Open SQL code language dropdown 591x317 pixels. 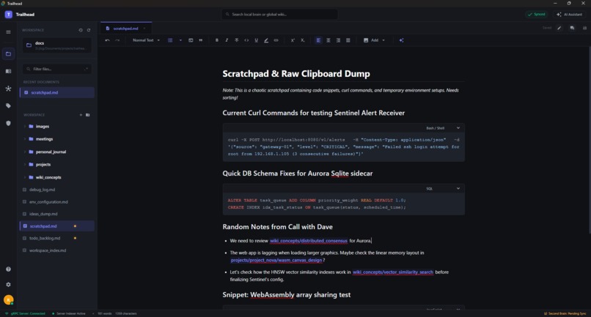tap(443, 189)
